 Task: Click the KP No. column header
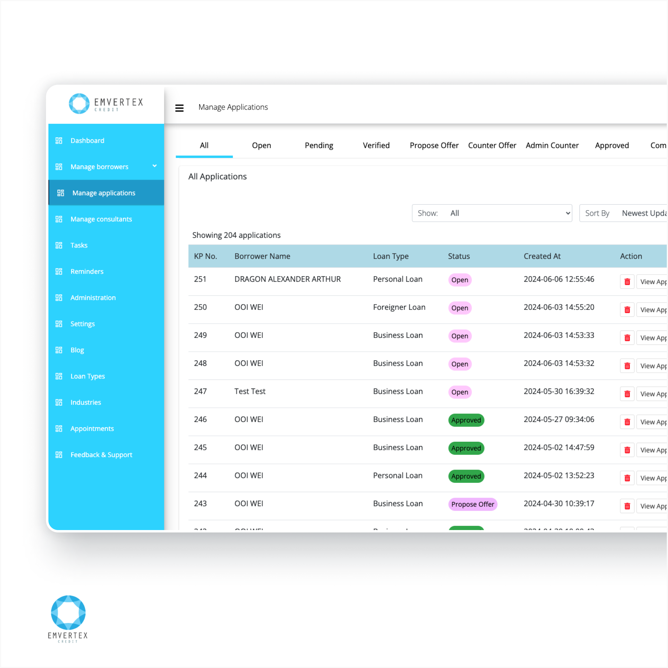(x=205, y=256)
